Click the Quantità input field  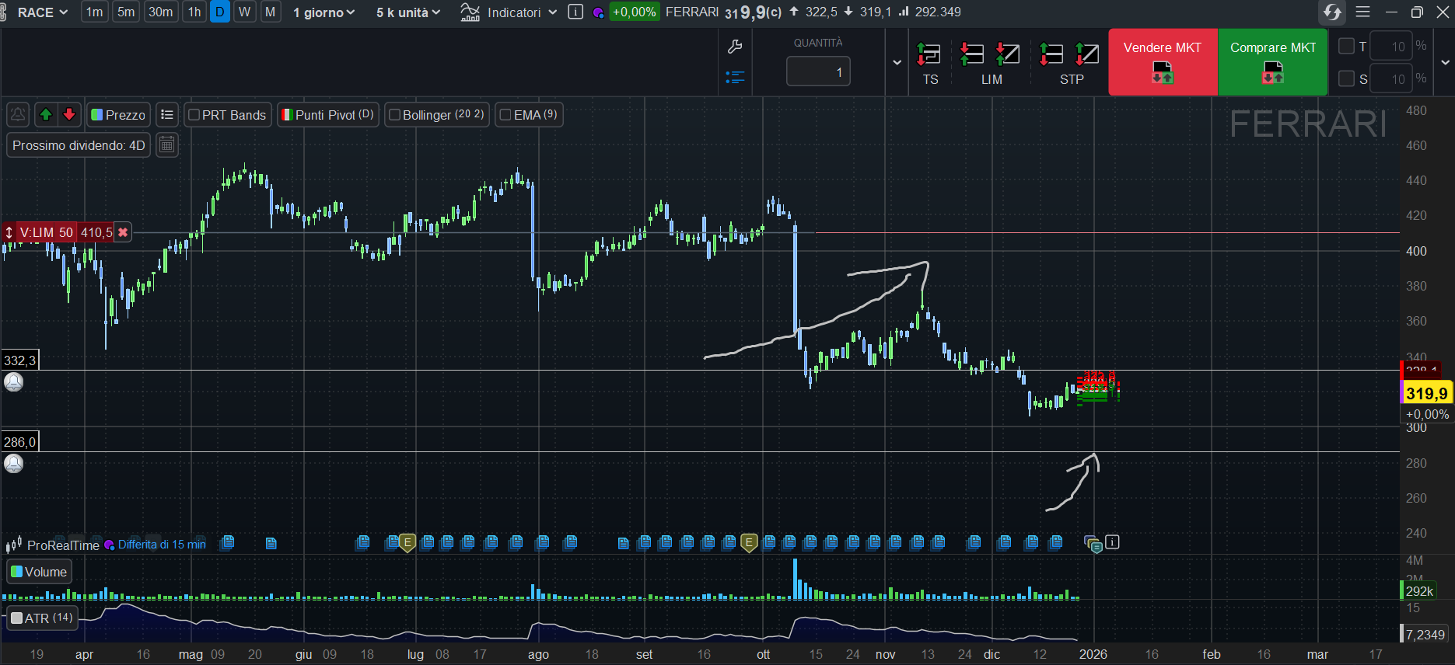click(x=818, y=72)
